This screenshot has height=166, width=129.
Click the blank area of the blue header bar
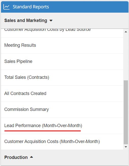[x=89, y=7]
